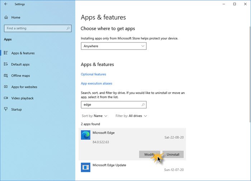Click magnifier in the edge search box
Viewport: 251px width, 181px height.
[x=143, y=105]
